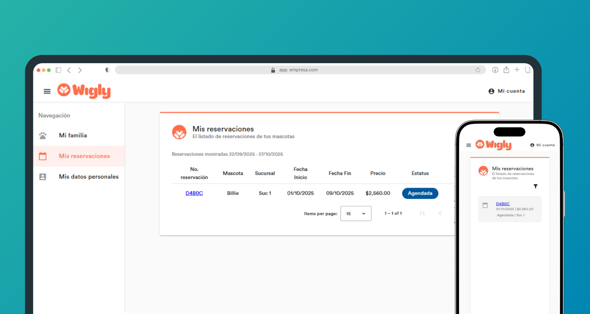
Task: Click the browser downloads icon
Action: click(495, 70)
